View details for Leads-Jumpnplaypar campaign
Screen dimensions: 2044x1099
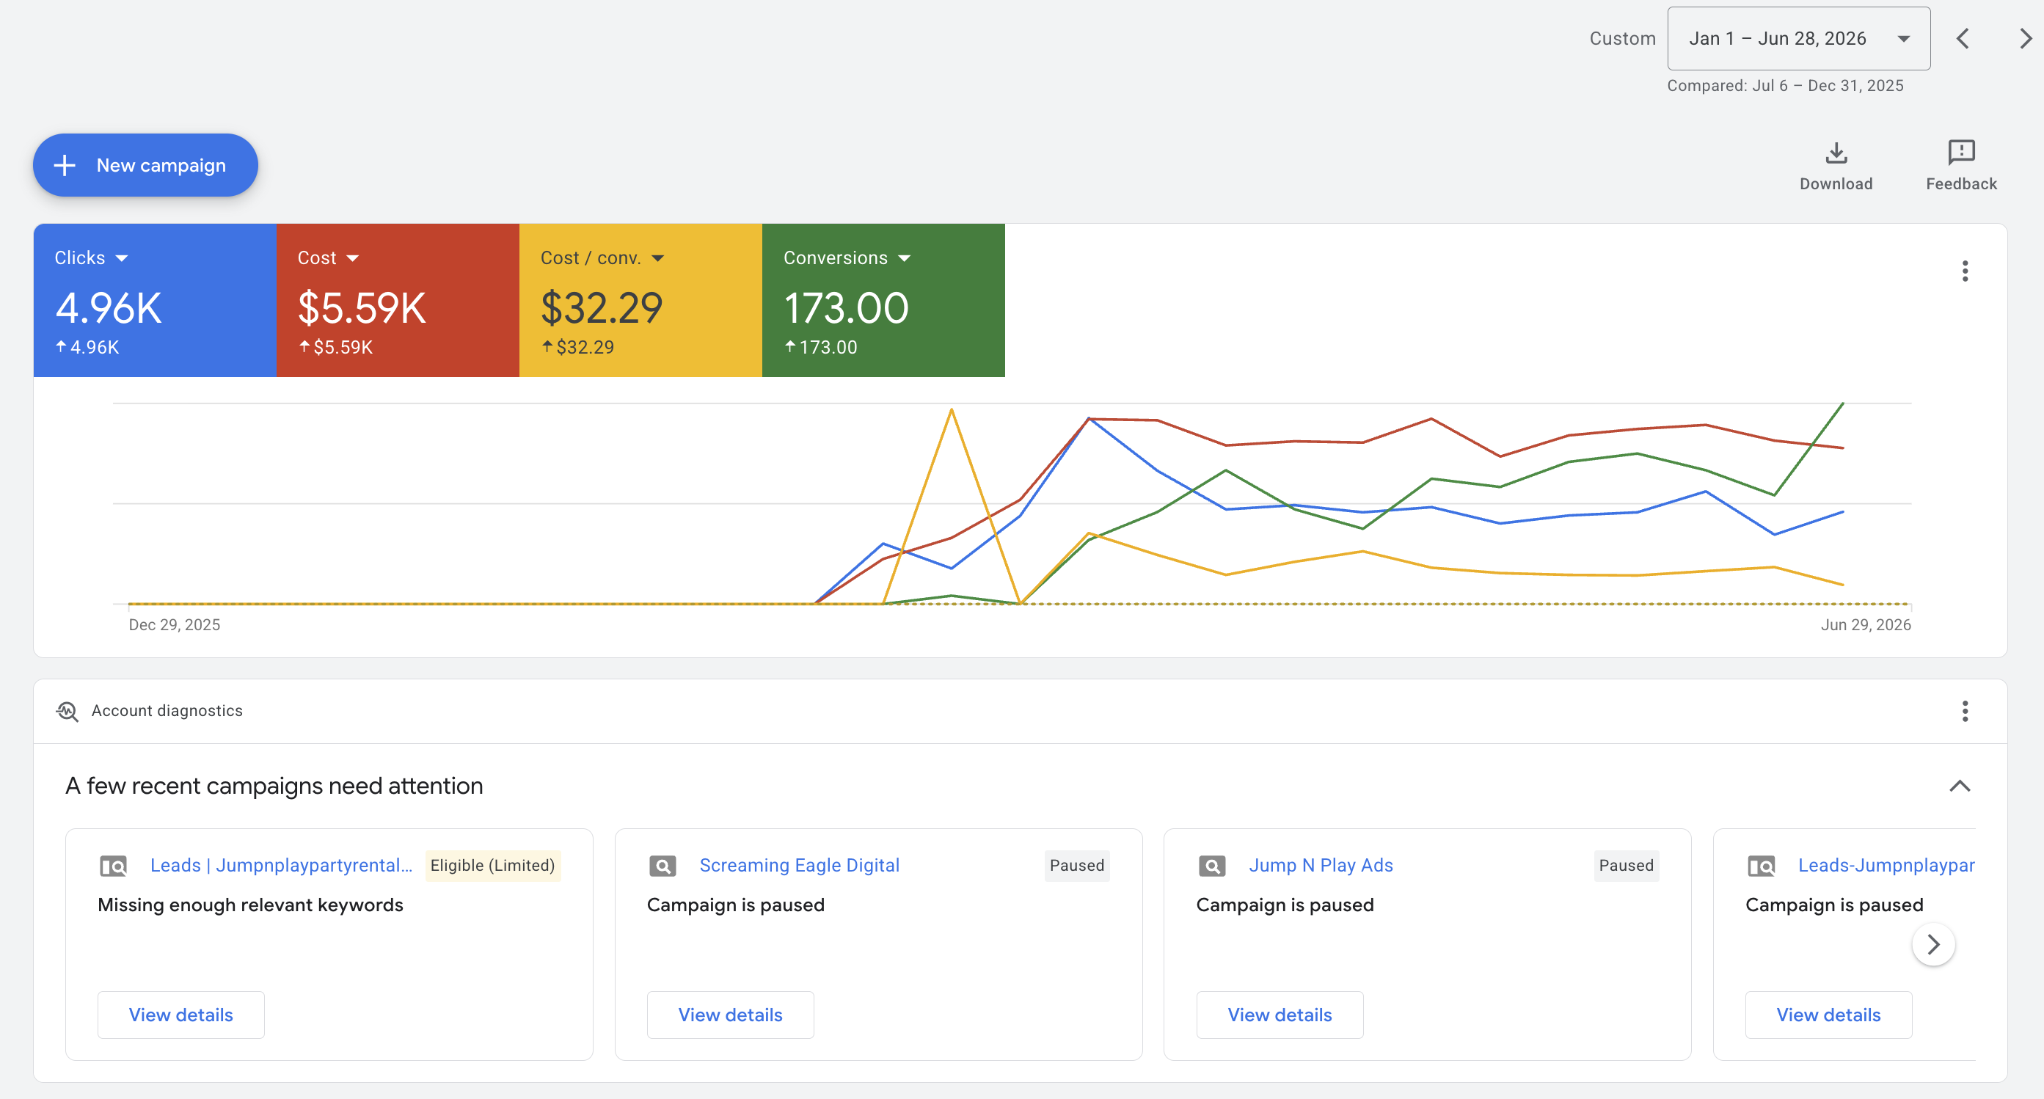point(1828,1015)
